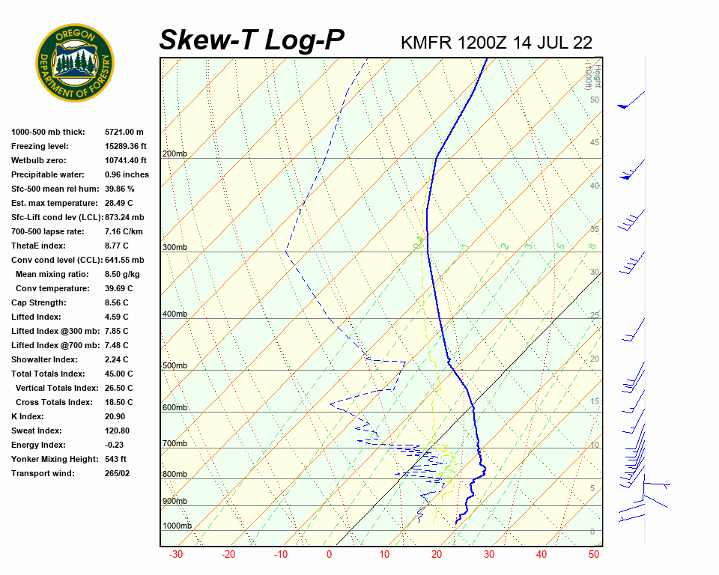
Task: Select the 200mb pressure label
Action: 175,153
